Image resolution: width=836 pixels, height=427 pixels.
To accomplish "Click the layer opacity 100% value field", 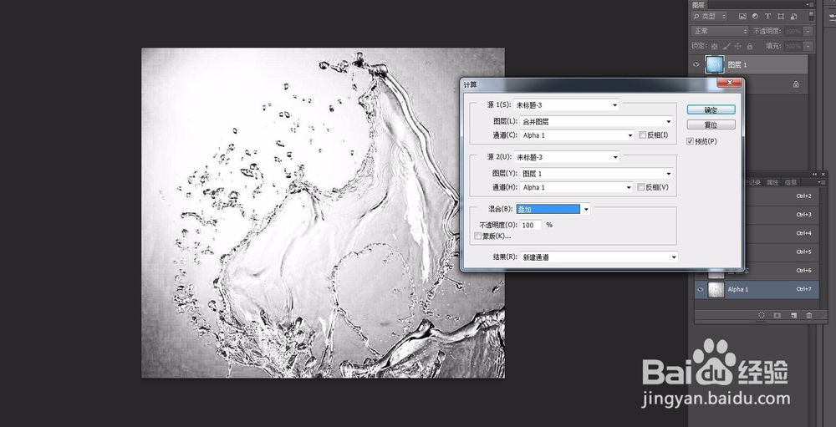I will click(x=794, y=32).
